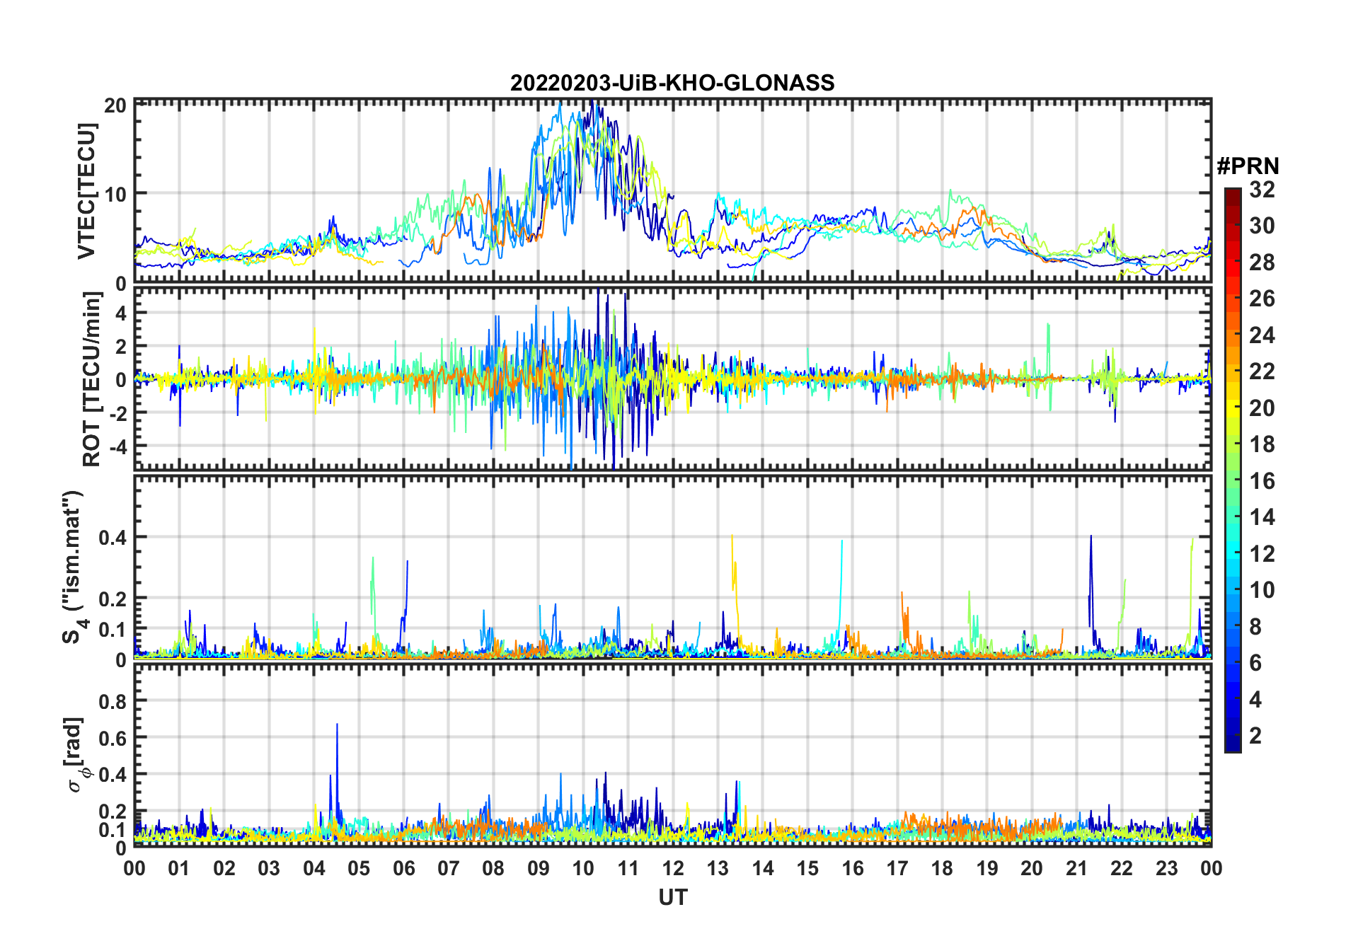Select the 10 tick on the VTEC axis
This screenshot has height=941, width=1346.
point(115,194)
